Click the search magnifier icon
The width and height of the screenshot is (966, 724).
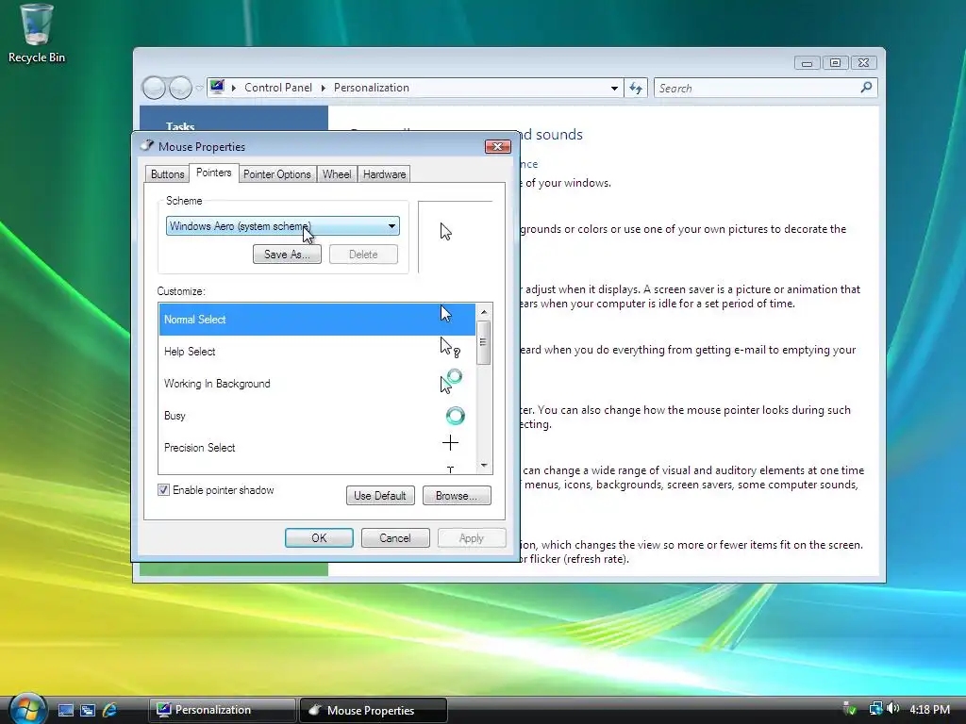click(x=866, y=88)
